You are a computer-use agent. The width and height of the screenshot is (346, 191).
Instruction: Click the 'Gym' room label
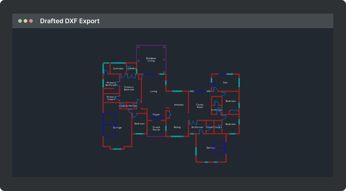(x=225, y=82)
